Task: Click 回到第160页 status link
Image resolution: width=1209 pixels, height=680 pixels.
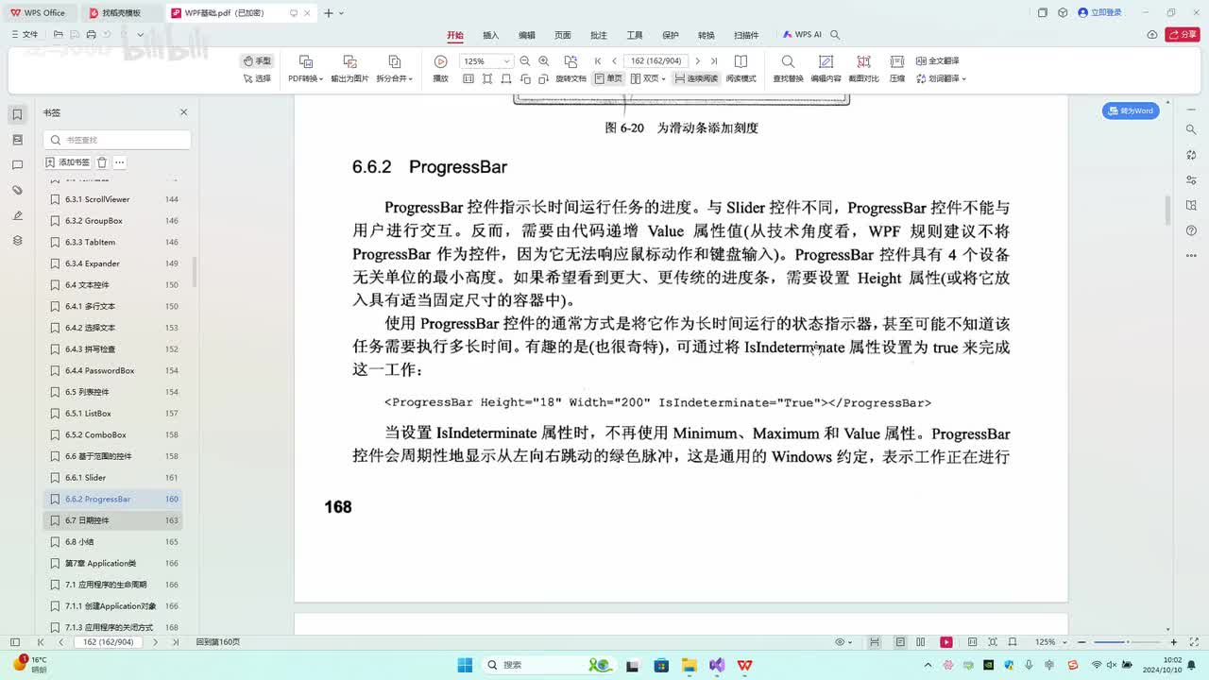Action: coord(218,642)
